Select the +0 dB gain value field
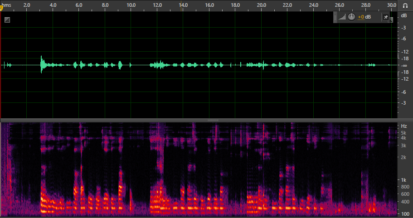413x218 pixels. (364, 17)
